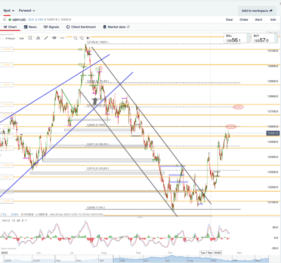Click 2022 in the range navigator

[x=8, y=260]
